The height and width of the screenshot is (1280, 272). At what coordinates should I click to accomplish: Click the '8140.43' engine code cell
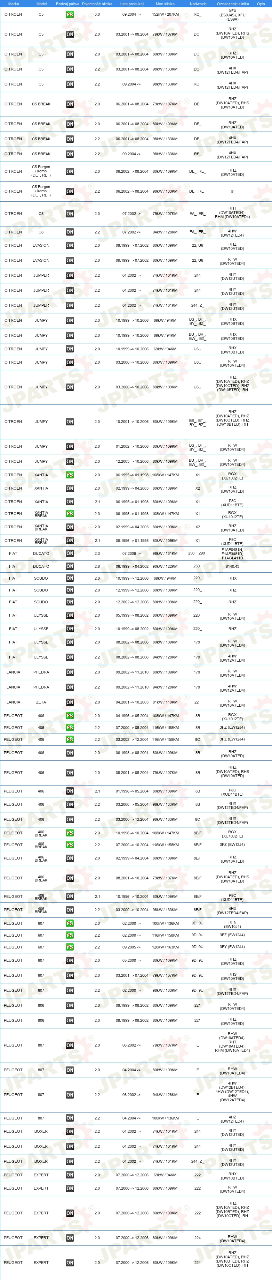tap(232, 566)
